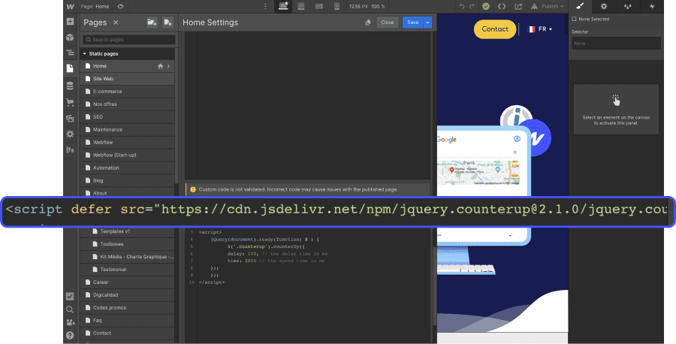The image size is (676, 344).
Task: Open the Element Settings gear tab
Action: tap(604, 6)
